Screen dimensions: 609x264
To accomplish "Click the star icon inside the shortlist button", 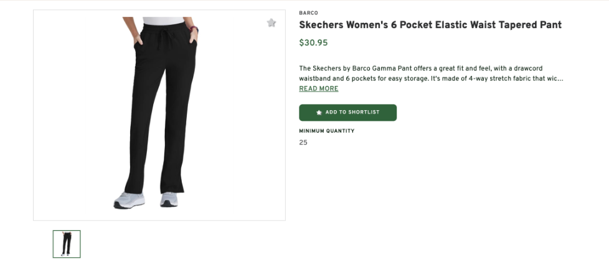I will (319, 113).
